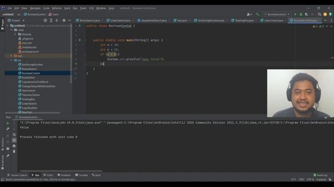Viewport: 334px width, 187px height.
Task: Open the Build tool window
Action: click(96, 175)
